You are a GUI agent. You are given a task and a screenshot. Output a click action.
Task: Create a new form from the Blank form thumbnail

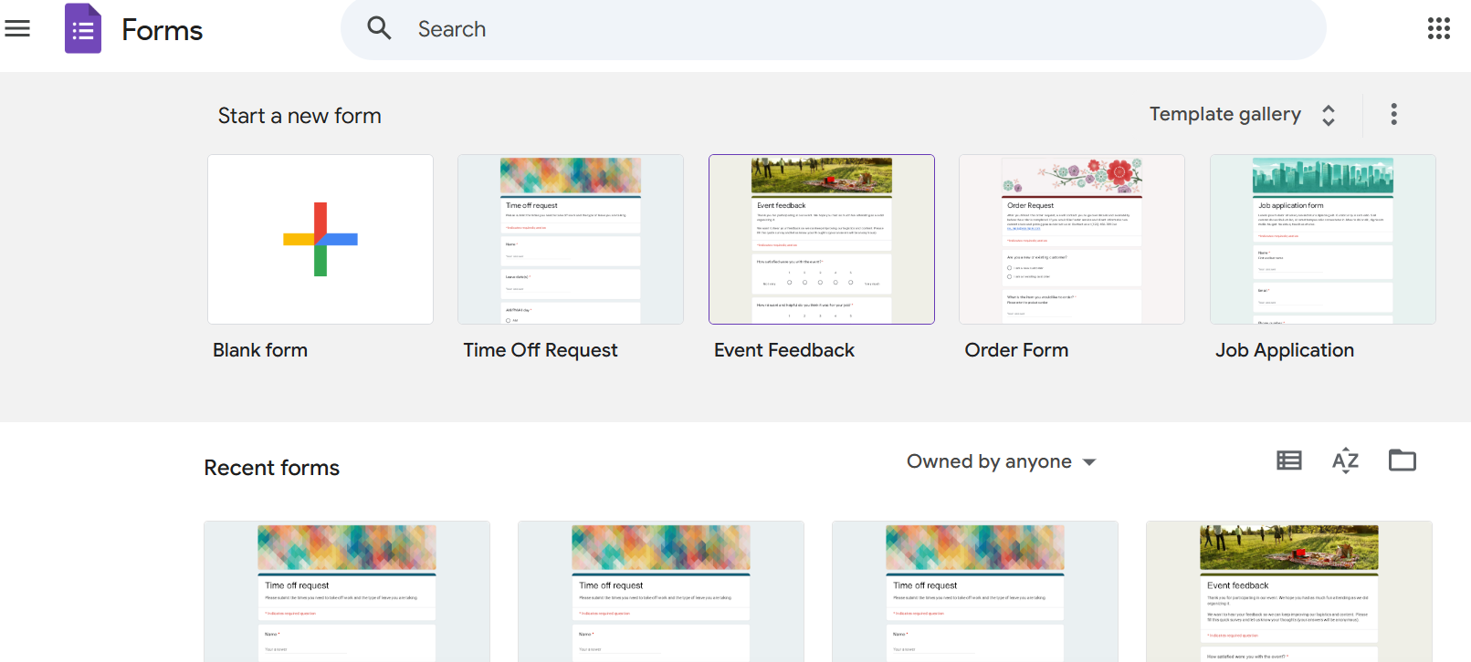click(x=320, y=239)
